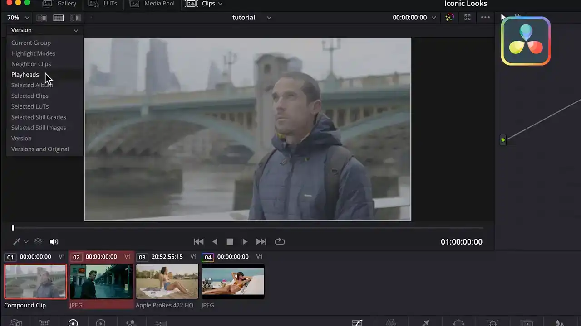Open the viewer timecode dropdown arrow
The width and height of the screenshot is (581, 326).
click(x=433, y=18)
